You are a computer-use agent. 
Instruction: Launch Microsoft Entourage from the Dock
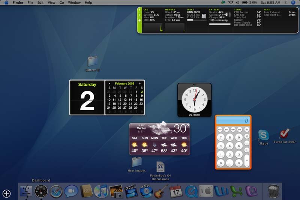[251, 191]
